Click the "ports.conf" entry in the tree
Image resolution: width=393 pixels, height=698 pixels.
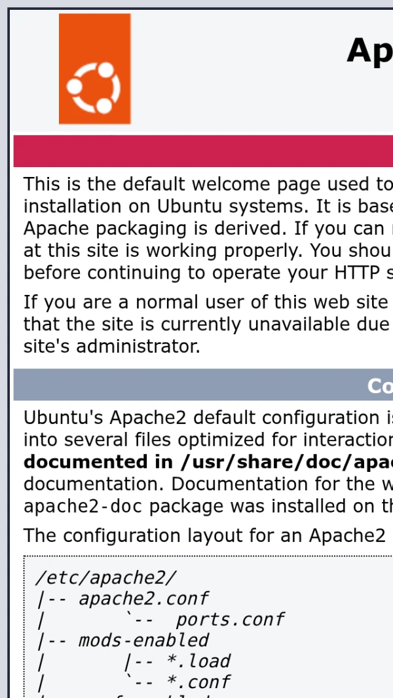pos(230,619)
